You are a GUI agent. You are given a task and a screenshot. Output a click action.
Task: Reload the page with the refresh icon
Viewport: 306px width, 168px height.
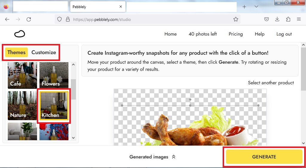point(29,19)
